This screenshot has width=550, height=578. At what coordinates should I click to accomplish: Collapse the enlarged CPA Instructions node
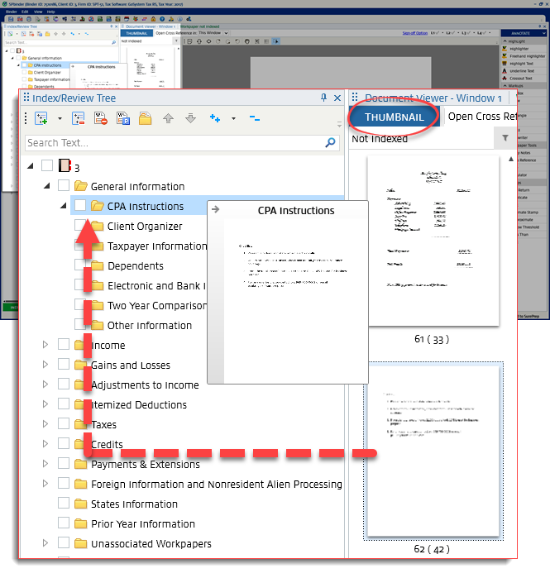point(64,206)
